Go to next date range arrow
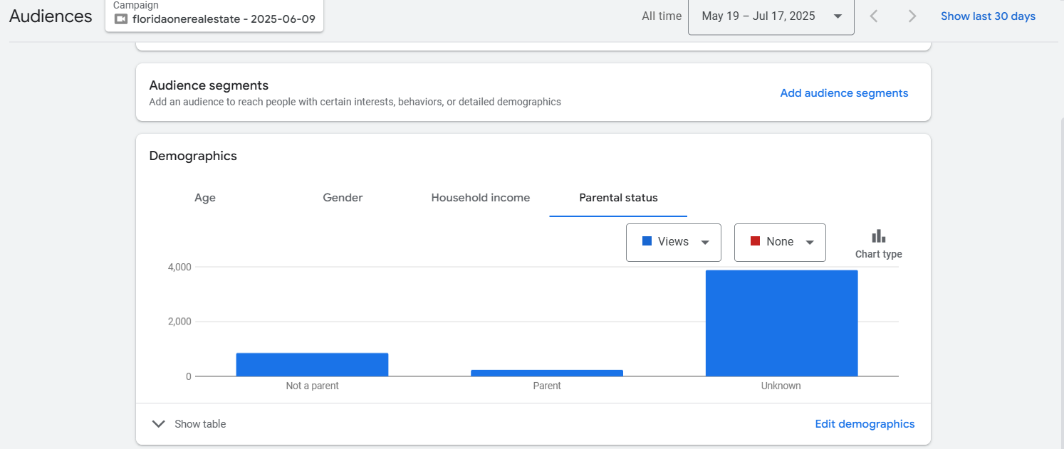 (912, 16)
